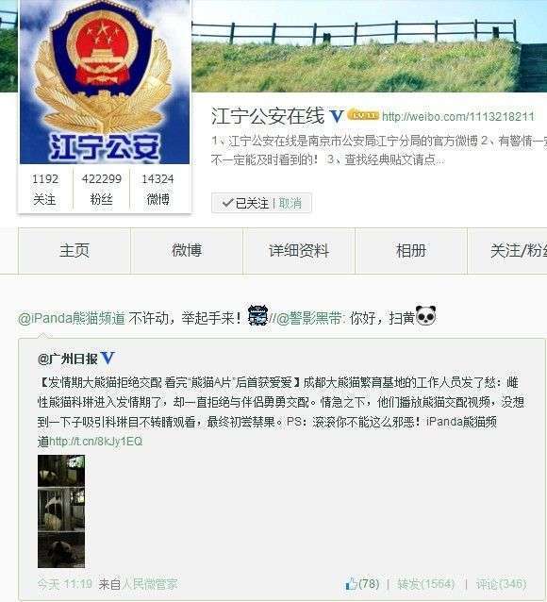This screenshot has width=547, height=602.
Task: Click the police emoji after 举起手来
Action: pos(257,315)
